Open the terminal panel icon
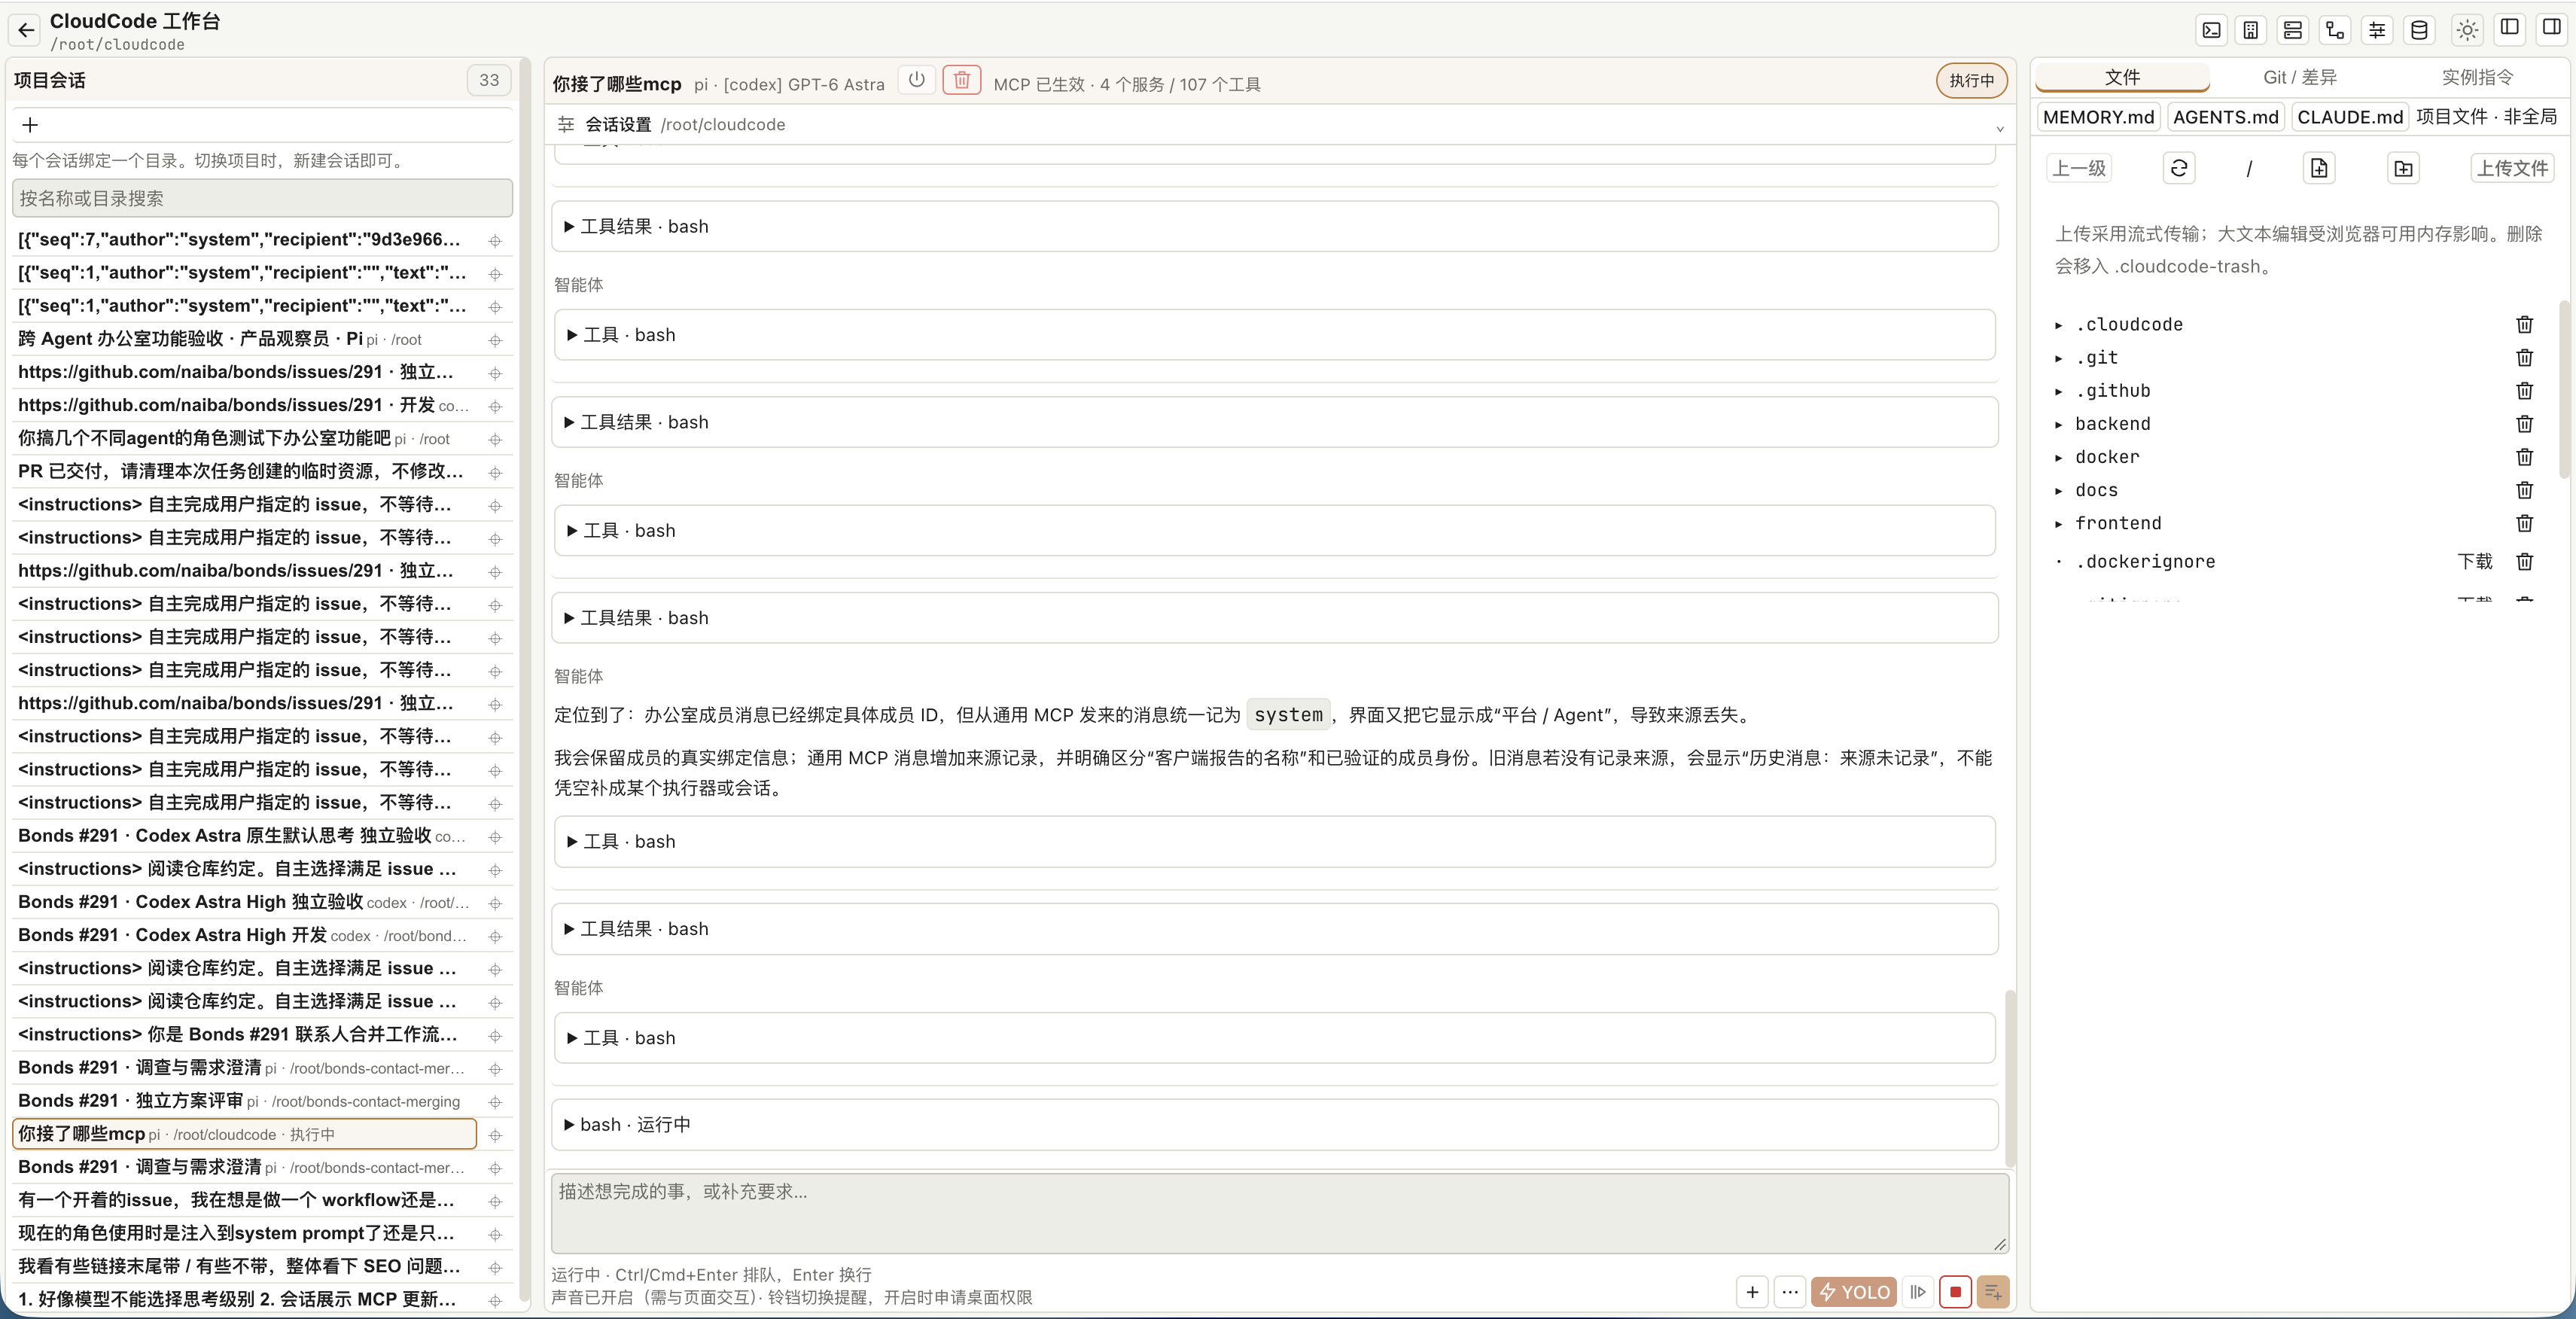This screenshot has width=2576, height=1319. point(2211,30)
